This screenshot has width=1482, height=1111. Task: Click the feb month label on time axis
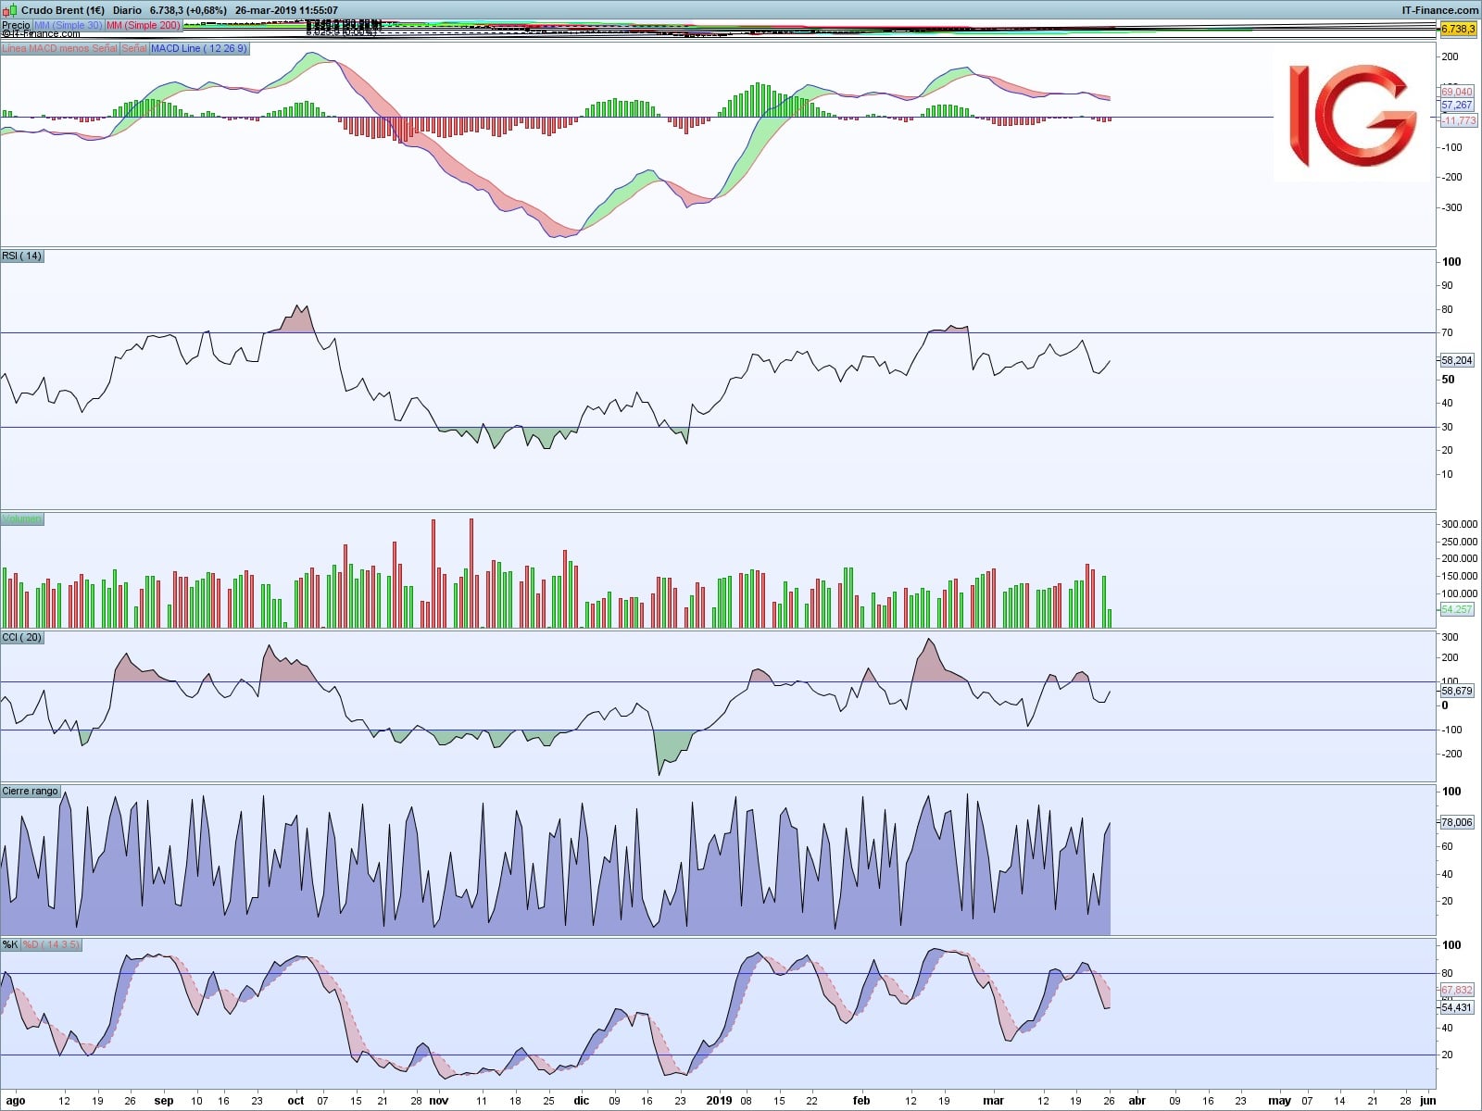[x=861, y=1101]
